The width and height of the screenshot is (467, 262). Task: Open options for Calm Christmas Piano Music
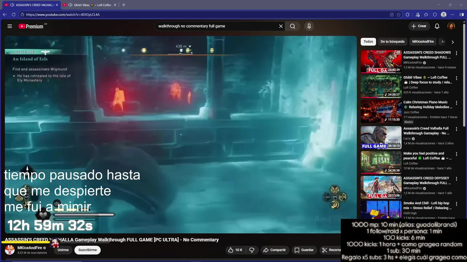click(456, 103)
